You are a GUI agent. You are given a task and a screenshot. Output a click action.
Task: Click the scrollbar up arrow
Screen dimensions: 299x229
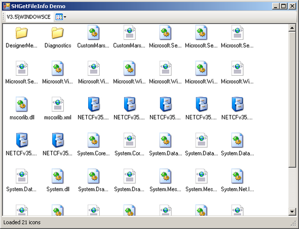pos(292,28)
